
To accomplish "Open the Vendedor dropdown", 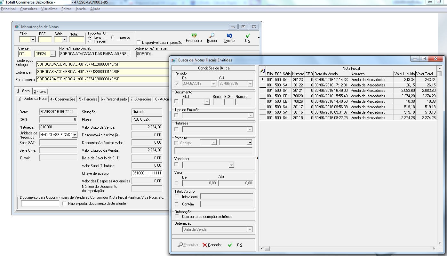I will [x=231, y=165].
